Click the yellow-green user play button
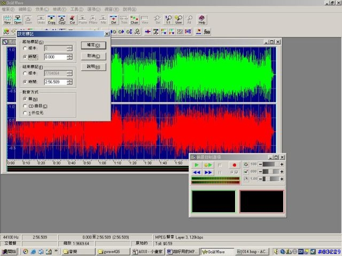This screenshot has height=256, width=342. tap(208, 165)
